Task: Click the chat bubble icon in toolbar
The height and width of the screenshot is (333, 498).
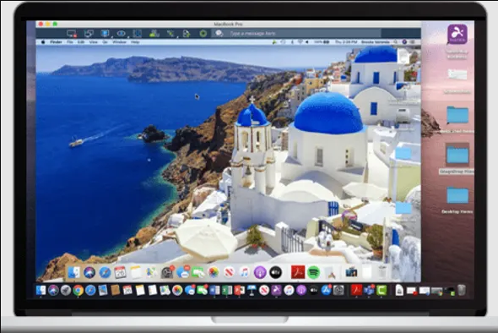Action: point(219,33)
